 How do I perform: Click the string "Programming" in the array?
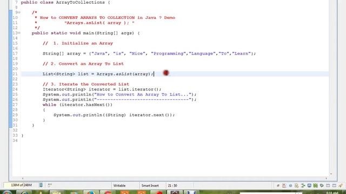[x=168, y=53]
